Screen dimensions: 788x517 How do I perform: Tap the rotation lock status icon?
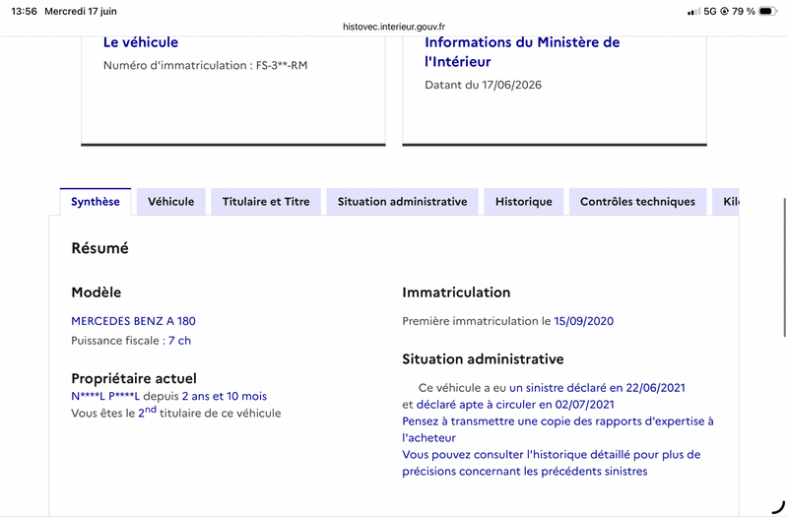(724, 11)
